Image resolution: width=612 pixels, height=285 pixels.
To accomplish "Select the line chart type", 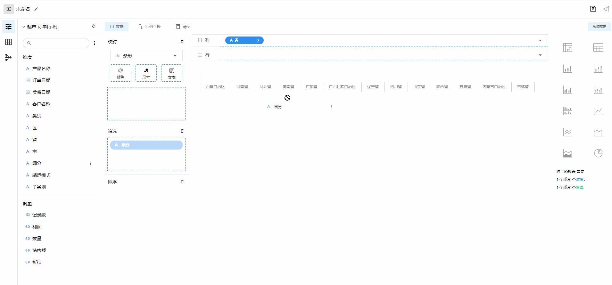I will tap(598, 111).
